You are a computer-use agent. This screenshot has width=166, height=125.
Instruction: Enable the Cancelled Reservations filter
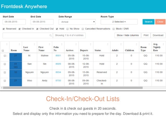tap(83, 29)
